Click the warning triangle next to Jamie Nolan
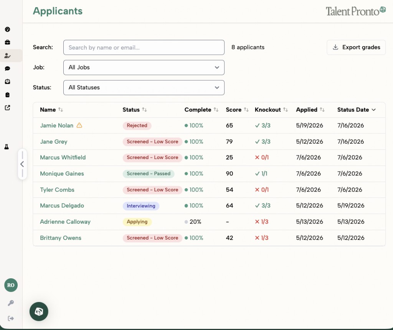 (79, 125)
